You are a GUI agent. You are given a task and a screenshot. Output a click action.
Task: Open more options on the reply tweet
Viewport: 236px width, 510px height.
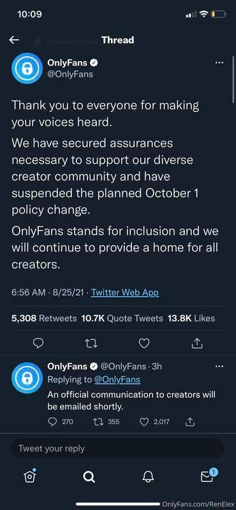[x=219, y=366]
